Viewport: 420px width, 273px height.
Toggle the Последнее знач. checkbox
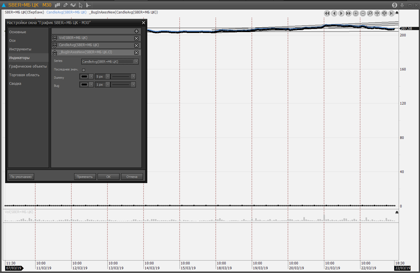coord(84,70)
